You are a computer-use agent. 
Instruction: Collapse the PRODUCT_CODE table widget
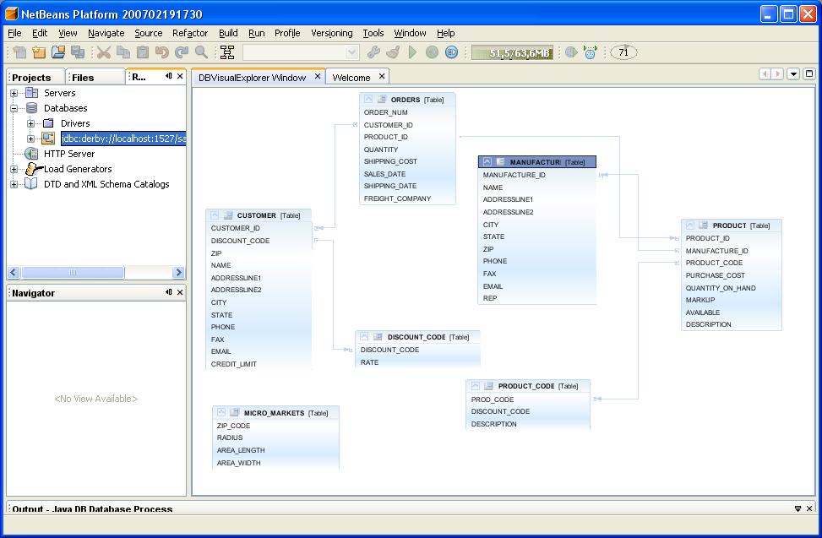coord(475,386)
